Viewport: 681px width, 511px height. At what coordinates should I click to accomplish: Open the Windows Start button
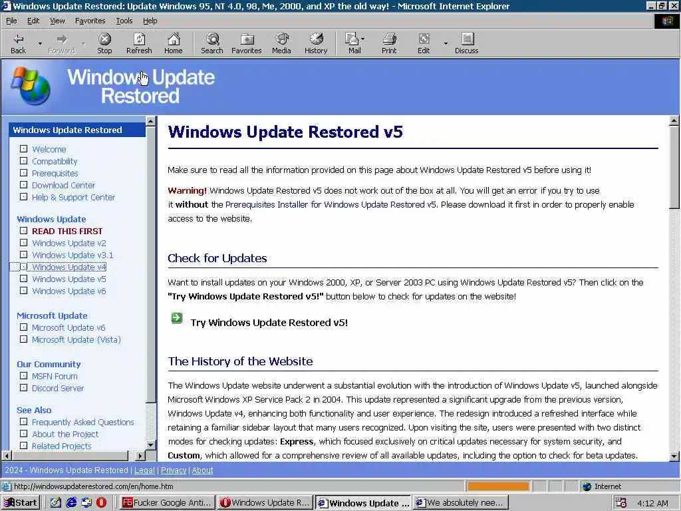pos(21,503)
